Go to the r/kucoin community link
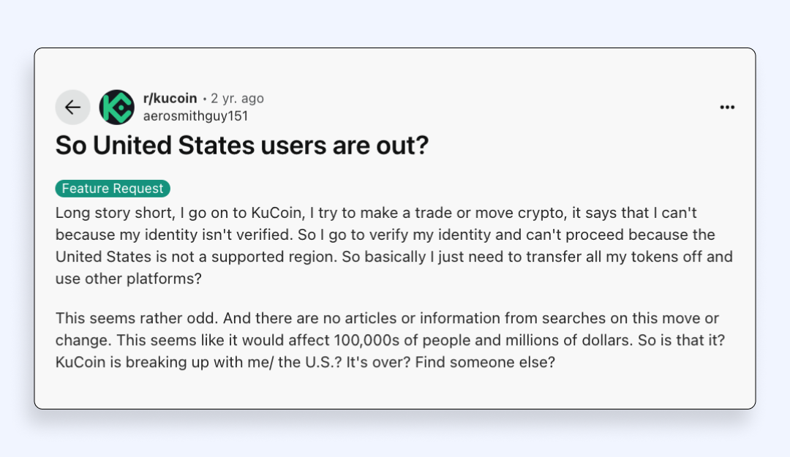 [x=170, y=98]
